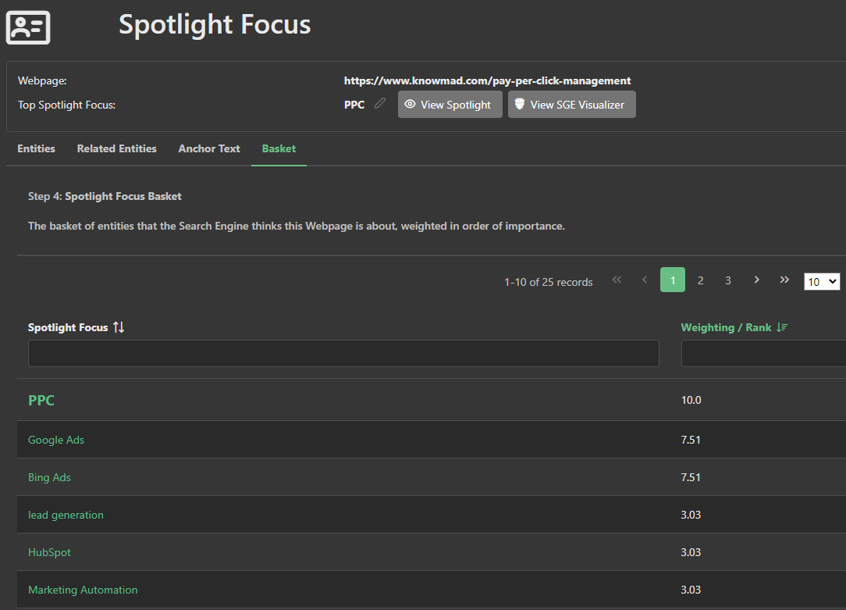Go to the next page arrow
Image resolution: width=846 pixels, height=610 pixels.
click(756, 280)
